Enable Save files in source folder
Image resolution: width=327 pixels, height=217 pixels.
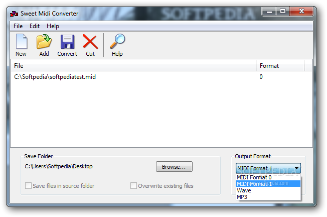(28, 186)
